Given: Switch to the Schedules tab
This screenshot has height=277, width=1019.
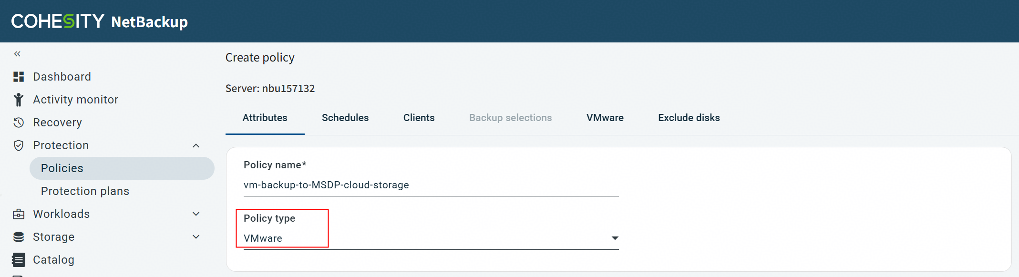Looking at the screenshot, I should pos(345,118).
